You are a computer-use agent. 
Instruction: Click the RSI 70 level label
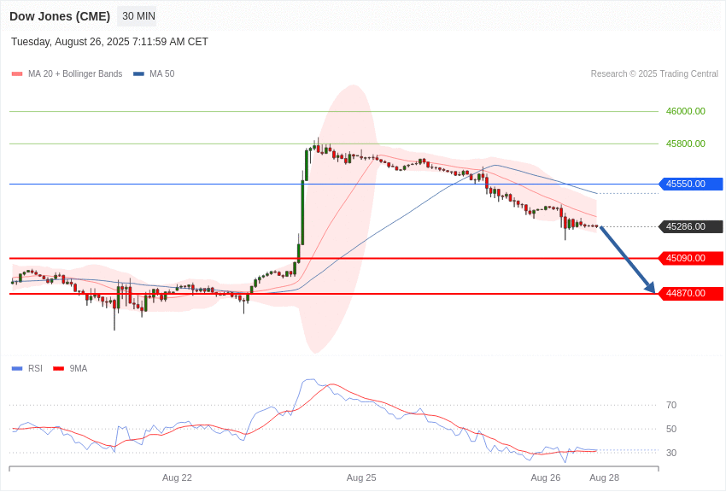pyautogui.click(x=671, y=405)
